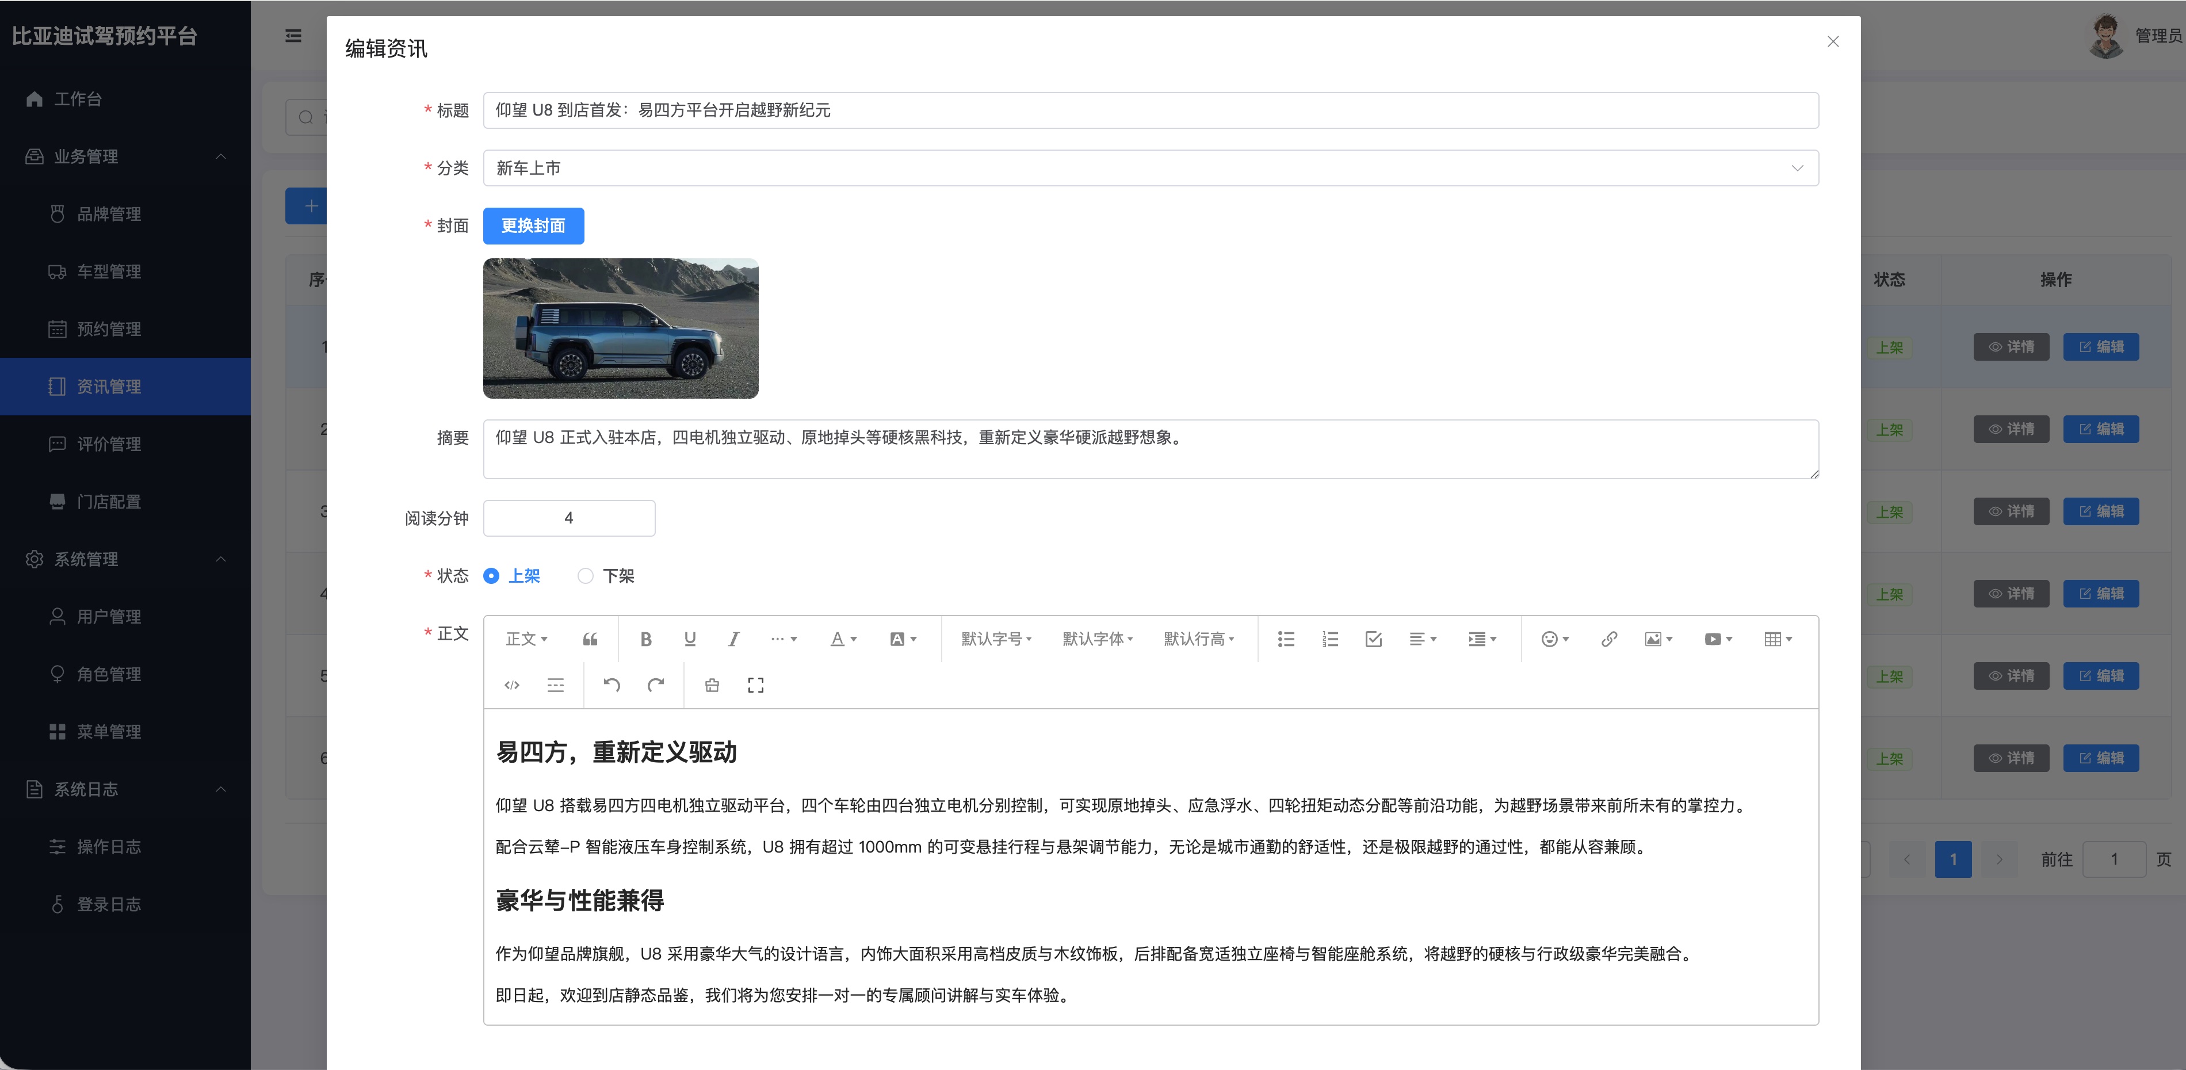Collapse the 系统管理 sidebar group
This screenshot has height=1070, width=2186.
(125, 559)
